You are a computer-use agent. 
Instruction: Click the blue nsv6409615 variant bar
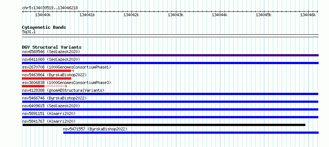(170, 109)
